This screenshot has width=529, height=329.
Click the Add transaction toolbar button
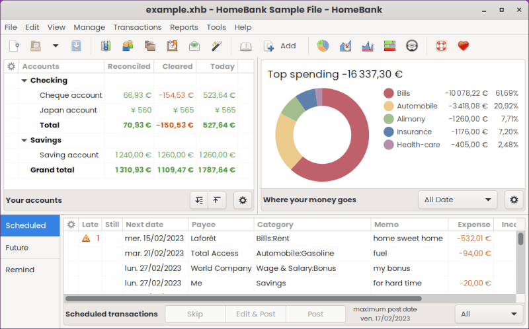(280, 46)
